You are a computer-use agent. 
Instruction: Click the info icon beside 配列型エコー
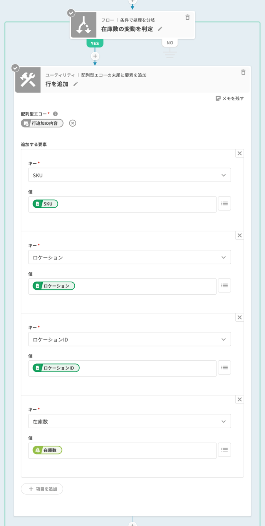pos(55,114)
